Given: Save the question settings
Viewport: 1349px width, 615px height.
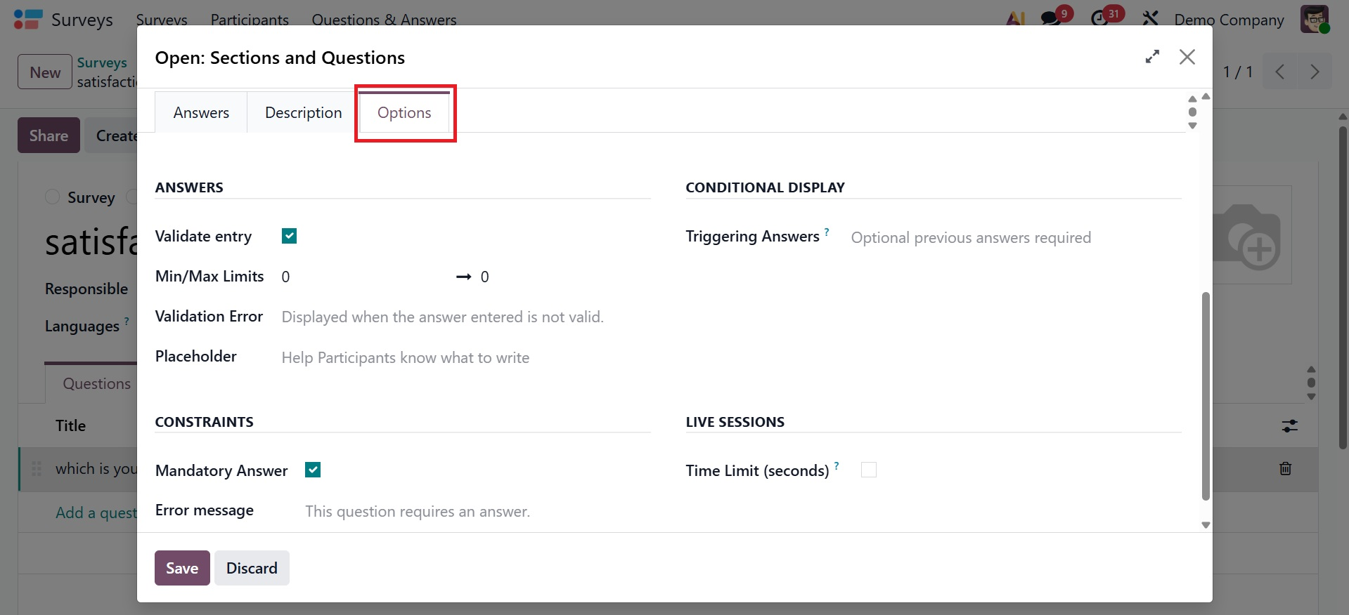Looking at the screenshot, I should [x=182, y=568].
